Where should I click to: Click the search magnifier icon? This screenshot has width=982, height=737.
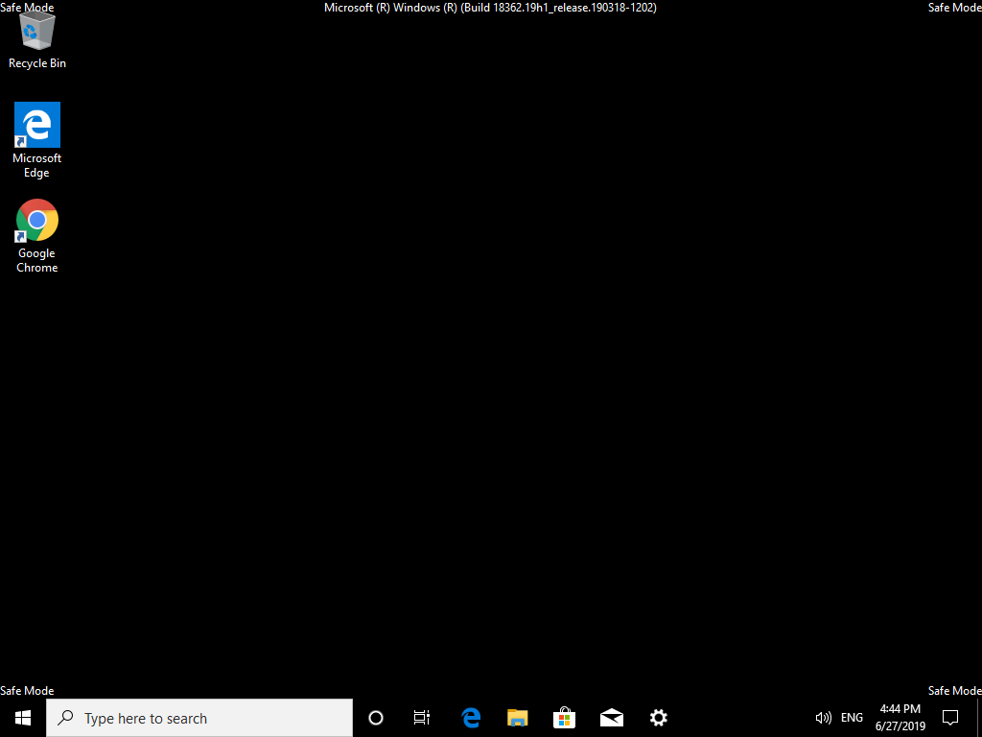(x=64, y=717)
